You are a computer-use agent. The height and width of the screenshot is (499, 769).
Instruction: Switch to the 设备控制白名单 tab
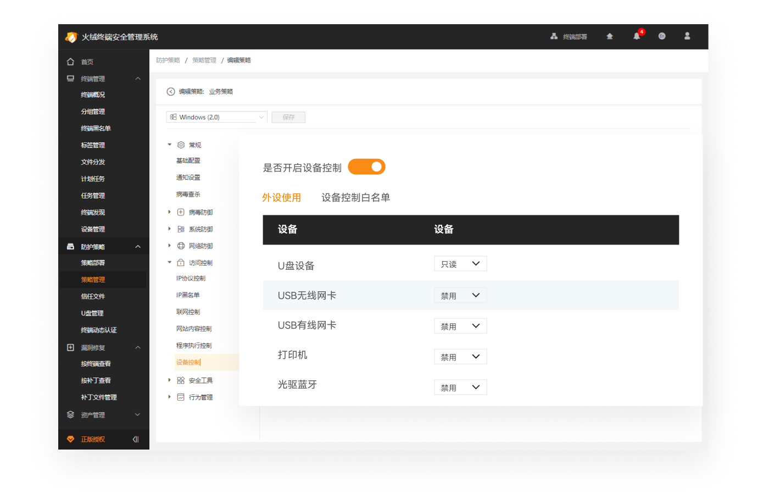[356, 198]
